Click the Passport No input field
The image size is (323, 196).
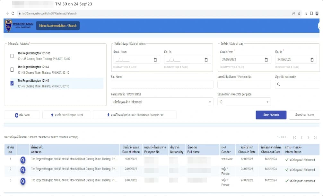coord(244,84)
